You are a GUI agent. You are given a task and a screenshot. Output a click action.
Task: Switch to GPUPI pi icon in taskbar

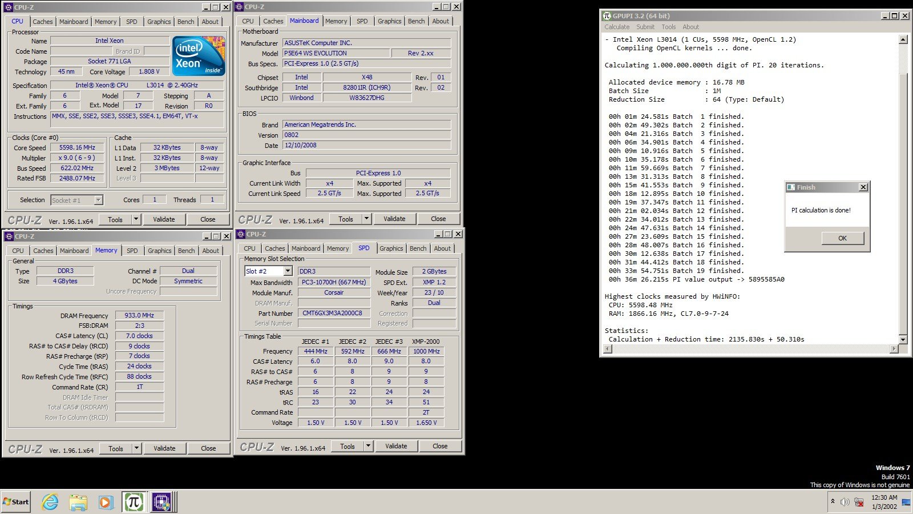134,502
